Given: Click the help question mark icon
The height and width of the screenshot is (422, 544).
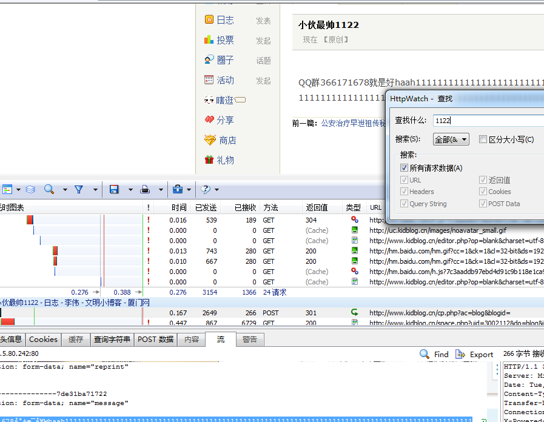Looking at the screenshot, I should tap(206, 190).
